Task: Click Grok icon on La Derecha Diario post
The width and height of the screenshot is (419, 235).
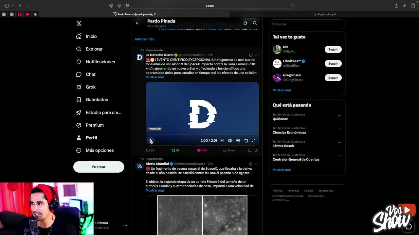Action: coord(251,55)
